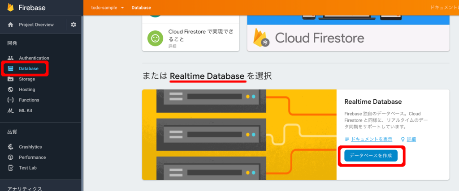The image size is (459, 191).
Task: Open Cloud Firestore で実現できること card
Action: (x=191, y=38)
